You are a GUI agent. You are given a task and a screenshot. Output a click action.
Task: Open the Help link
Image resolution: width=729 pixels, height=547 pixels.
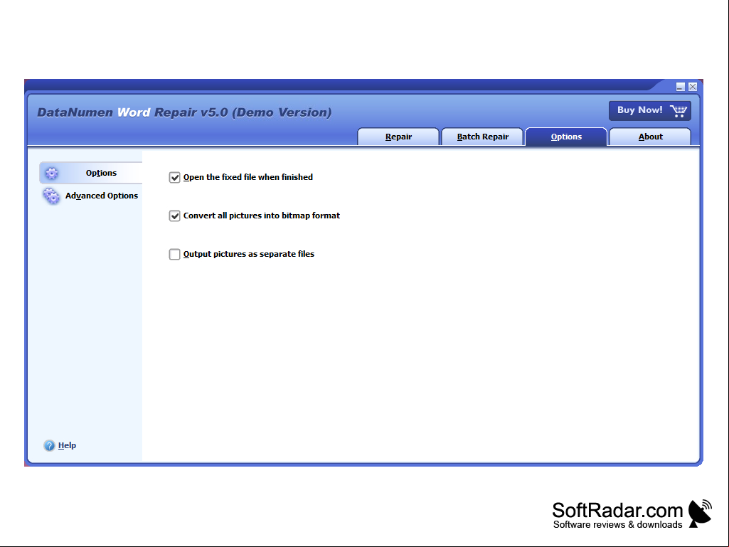pos(67,445)
